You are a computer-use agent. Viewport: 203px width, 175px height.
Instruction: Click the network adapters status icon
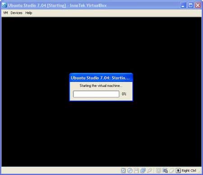pos(143,171)
